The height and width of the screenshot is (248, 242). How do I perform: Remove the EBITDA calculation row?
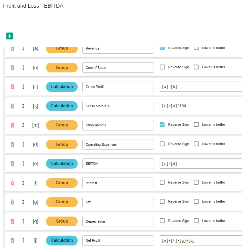point(12,164)
